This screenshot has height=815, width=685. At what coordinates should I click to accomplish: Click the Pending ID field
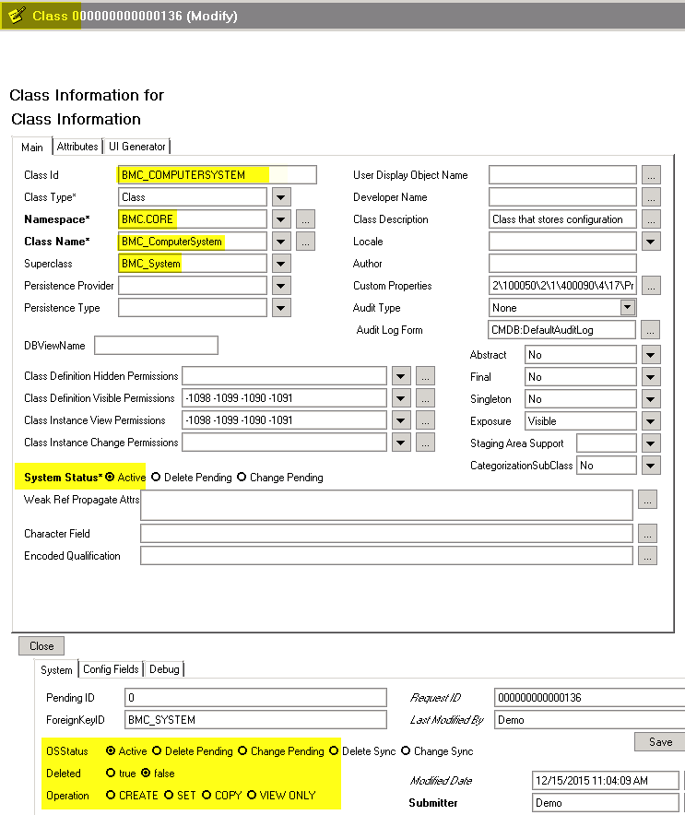255,698
